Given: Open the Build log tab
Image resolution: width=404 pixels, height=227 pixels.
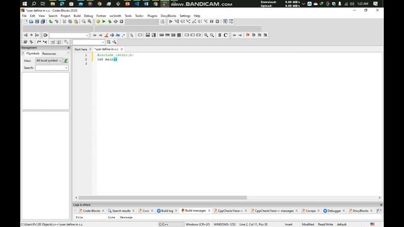Looking at the screenshot, I should tap(167, 211).
